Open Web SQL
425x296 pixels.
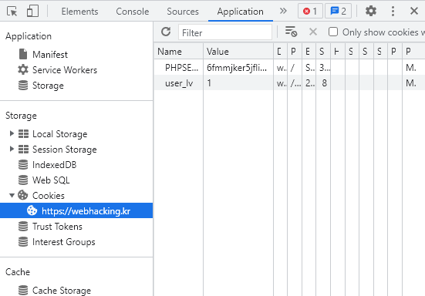(51, 180)
